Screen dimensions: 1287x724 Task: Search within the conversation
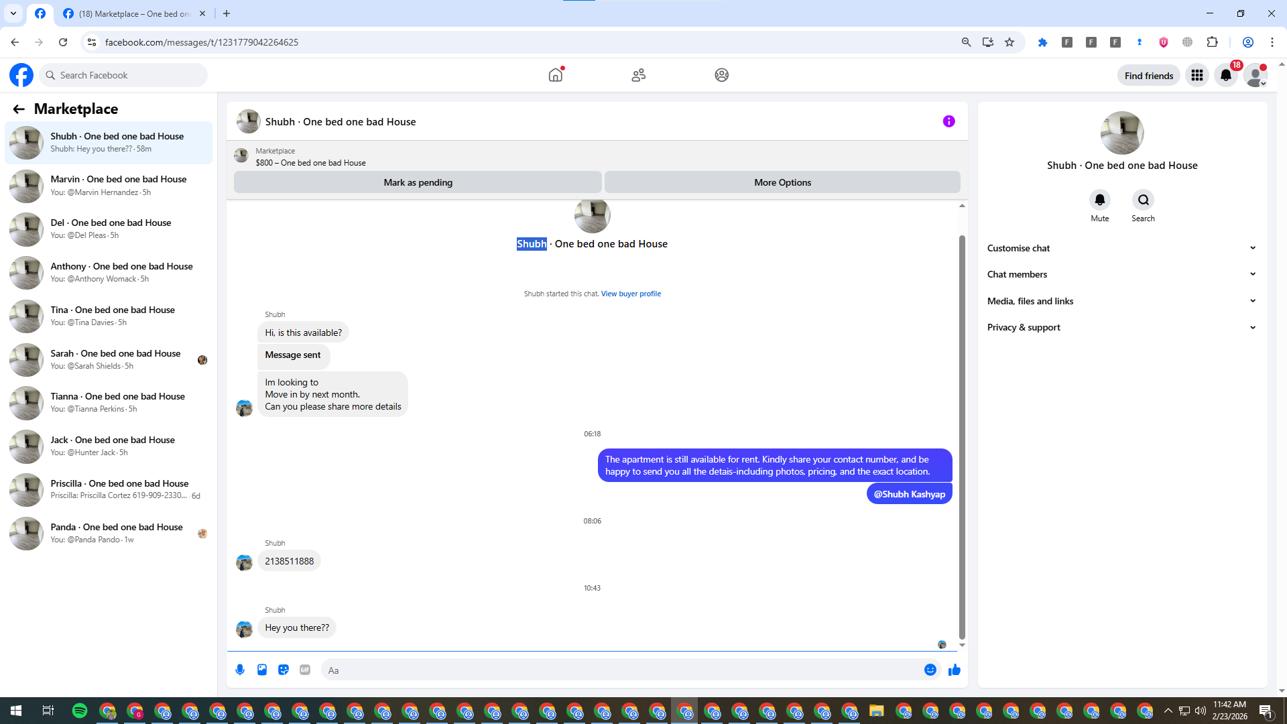[x=1143, y=200]
